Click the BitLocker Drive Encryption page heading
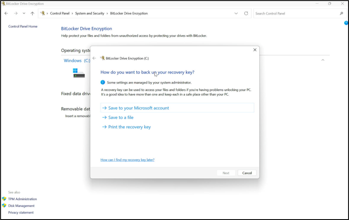The height and width of the screenshot is (220, 349). 87,28
